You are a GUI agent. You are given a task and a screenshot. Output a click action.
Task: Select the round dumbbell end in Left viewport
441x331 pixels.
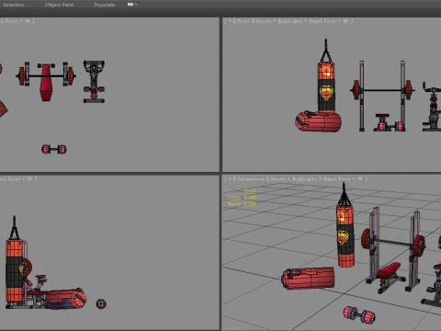[x=101, y=303]
